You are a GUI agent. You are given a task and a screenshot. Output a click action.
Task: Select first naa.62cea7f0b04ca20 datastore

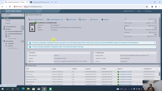[15, 31]
